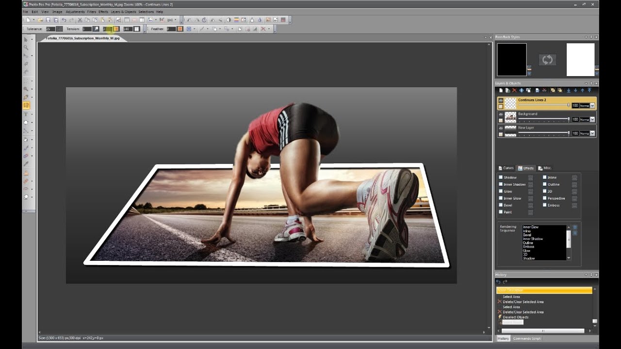The width and height of the screenshot is (621, 349).
Task: Move layer to top icon
Action: (x=589, y=90)
